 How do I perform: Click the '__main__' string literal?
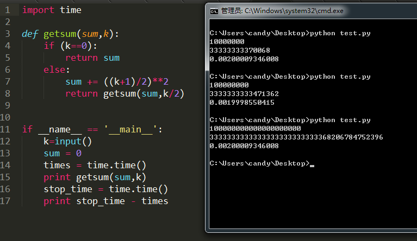[x=130, y=130]
